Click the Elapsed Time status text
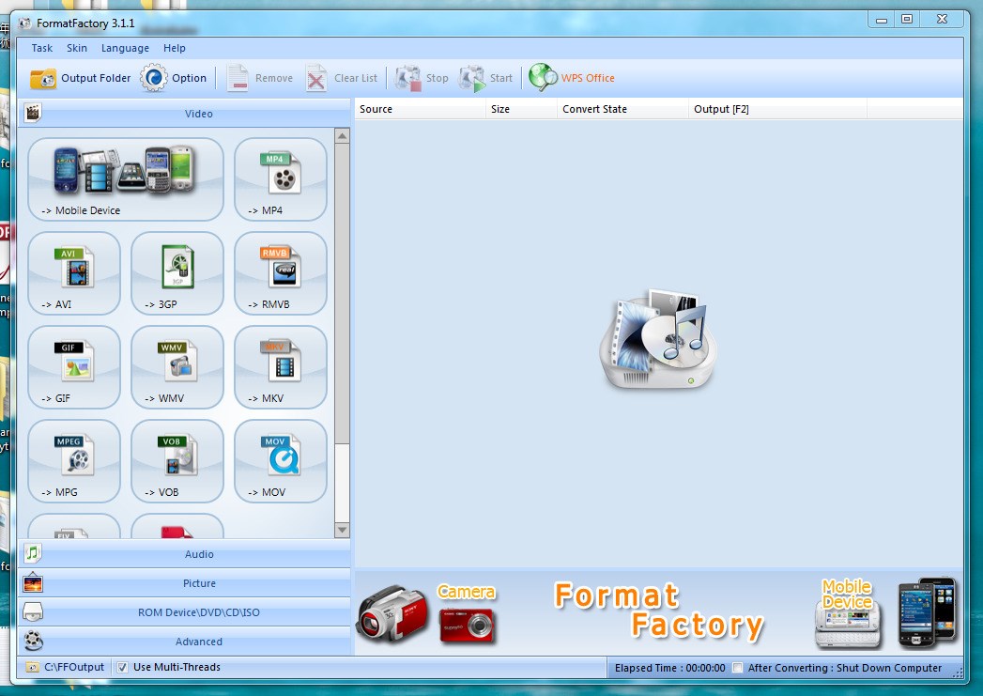The height and width of the screenshot is (696, 983). tap(669, 668)
